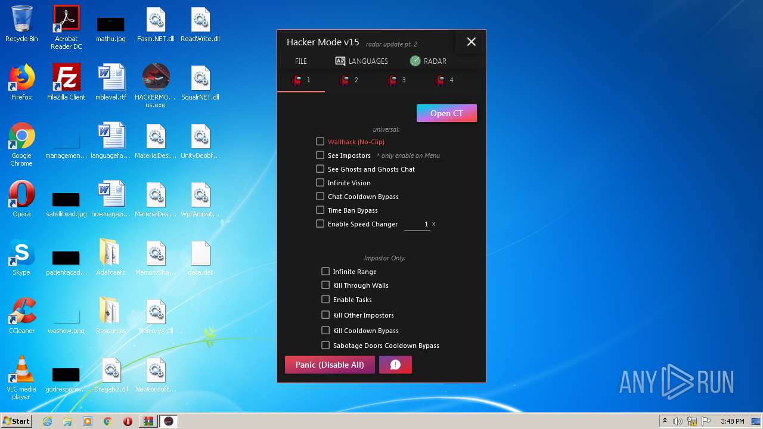Select the satellitead.jpg file
763x429 pixels.
66,204
